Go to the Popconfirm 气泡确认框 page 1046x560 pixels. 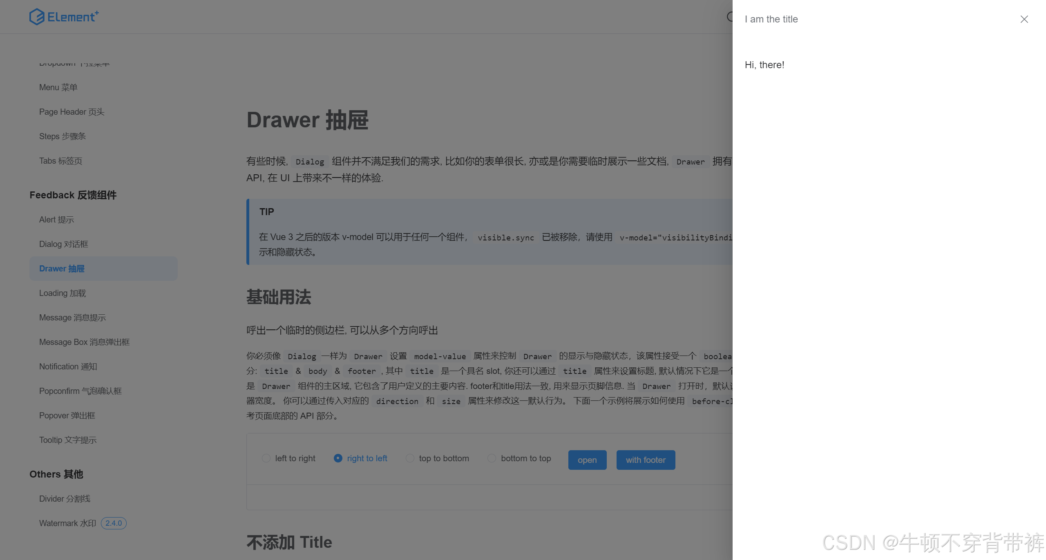pos(80,391)
